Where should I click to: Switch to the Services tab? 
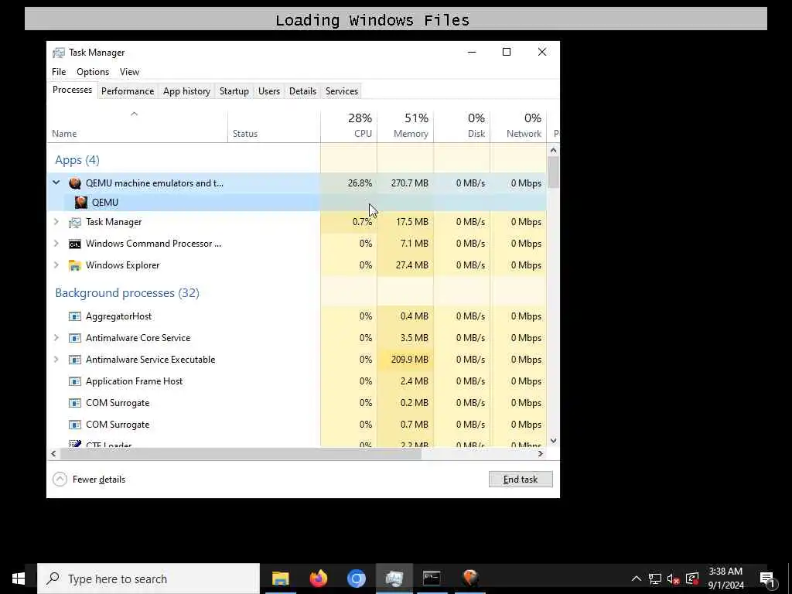[341, 91]
